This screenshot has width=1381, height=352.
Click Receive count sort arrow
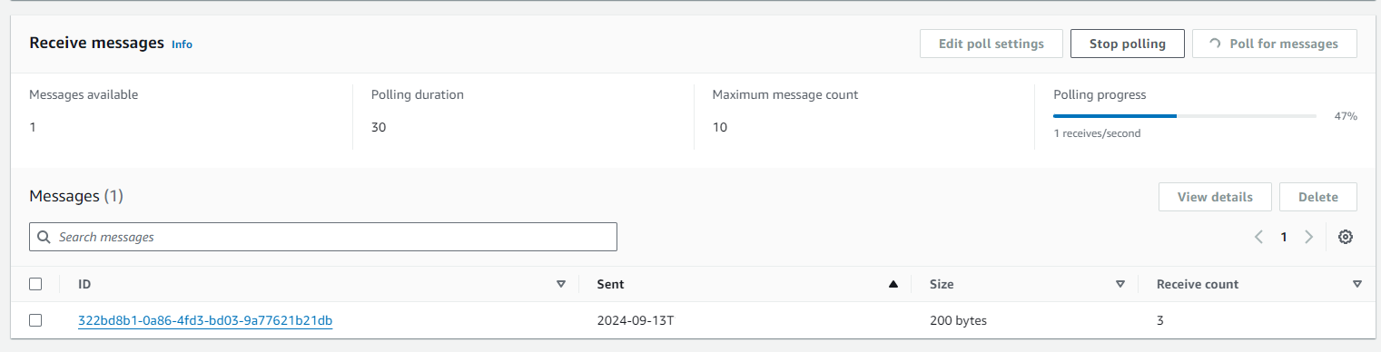click(x=1356, y=284)
